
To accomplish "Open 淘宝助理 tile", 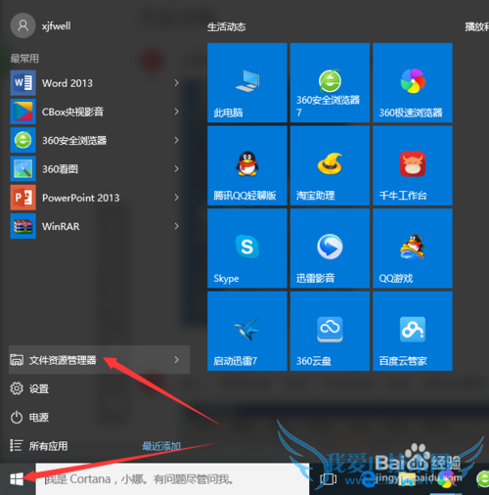I will [x=330, y=165].
